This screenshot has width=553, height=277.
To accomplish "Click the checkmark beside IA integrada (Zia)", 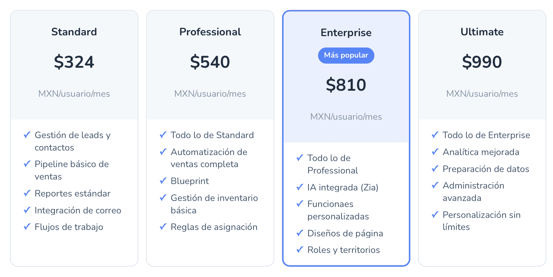I will tap(300, 187).
